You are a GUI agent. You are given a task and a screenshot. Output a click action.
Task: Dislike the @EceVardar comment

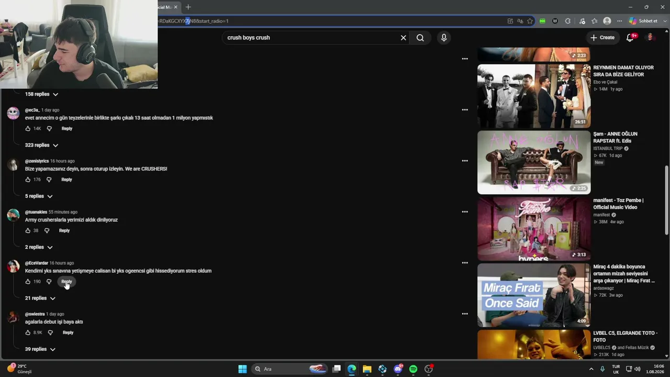(x=49, y=282)
